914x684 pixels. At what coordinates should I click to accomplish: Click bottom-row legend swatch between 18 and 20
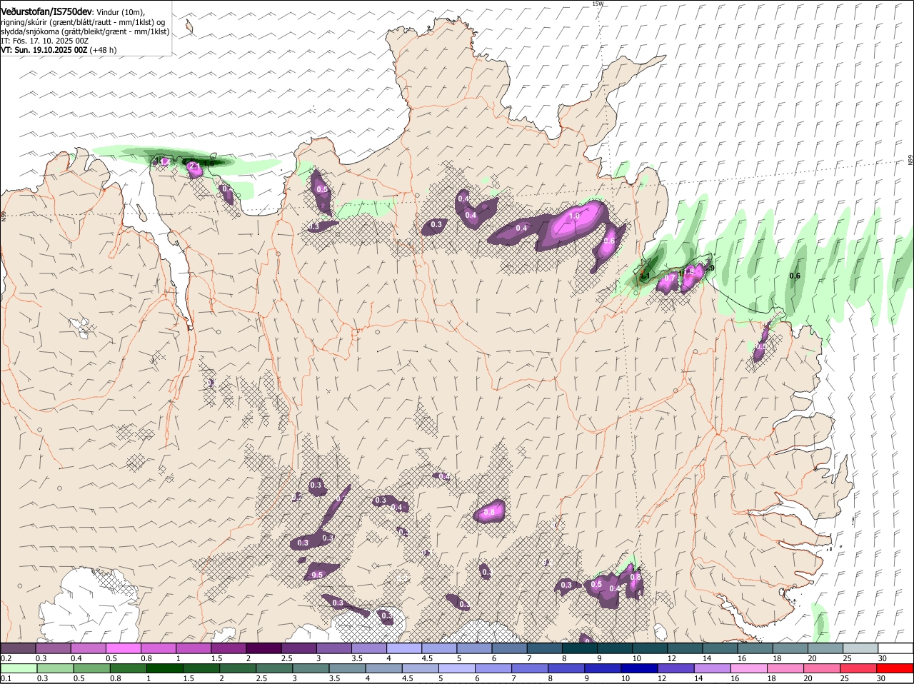[784, 668]
